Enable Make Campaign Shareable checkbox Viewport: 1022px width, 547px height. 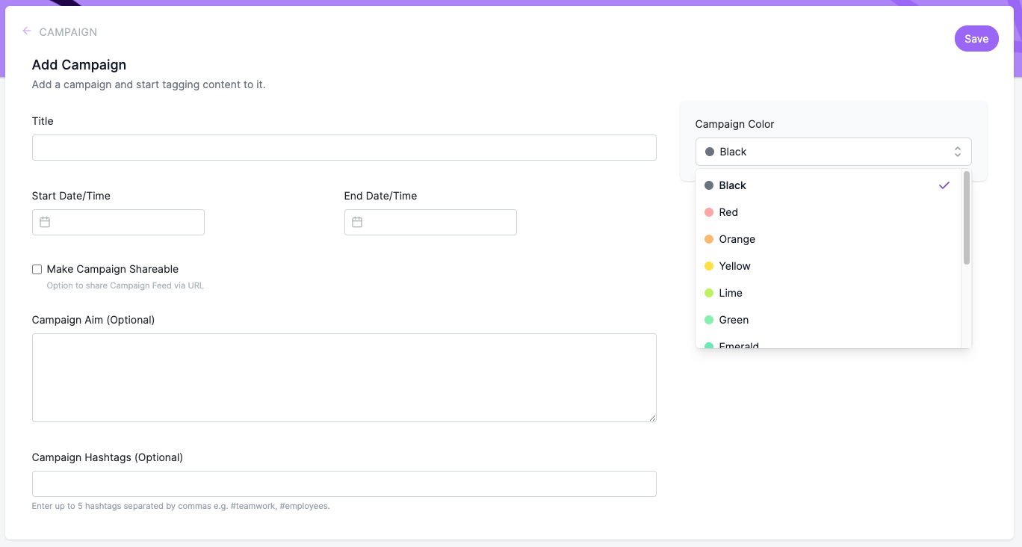37,269
